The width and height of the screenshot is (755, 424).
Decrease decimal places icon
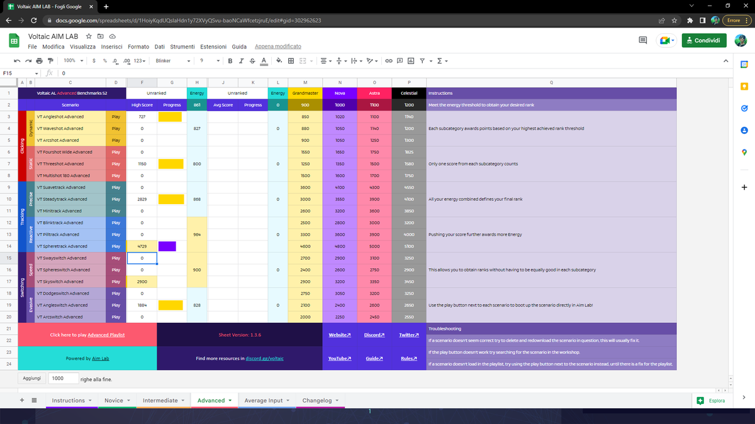click(115, 61)
